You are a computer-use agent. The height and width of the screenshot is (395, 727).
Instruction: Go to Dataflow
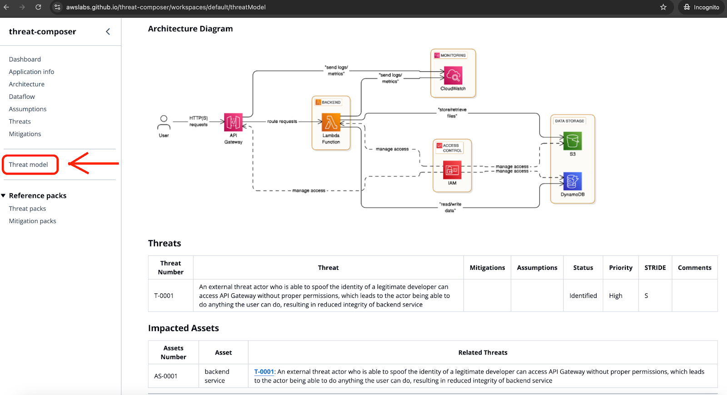coord(22,97)
